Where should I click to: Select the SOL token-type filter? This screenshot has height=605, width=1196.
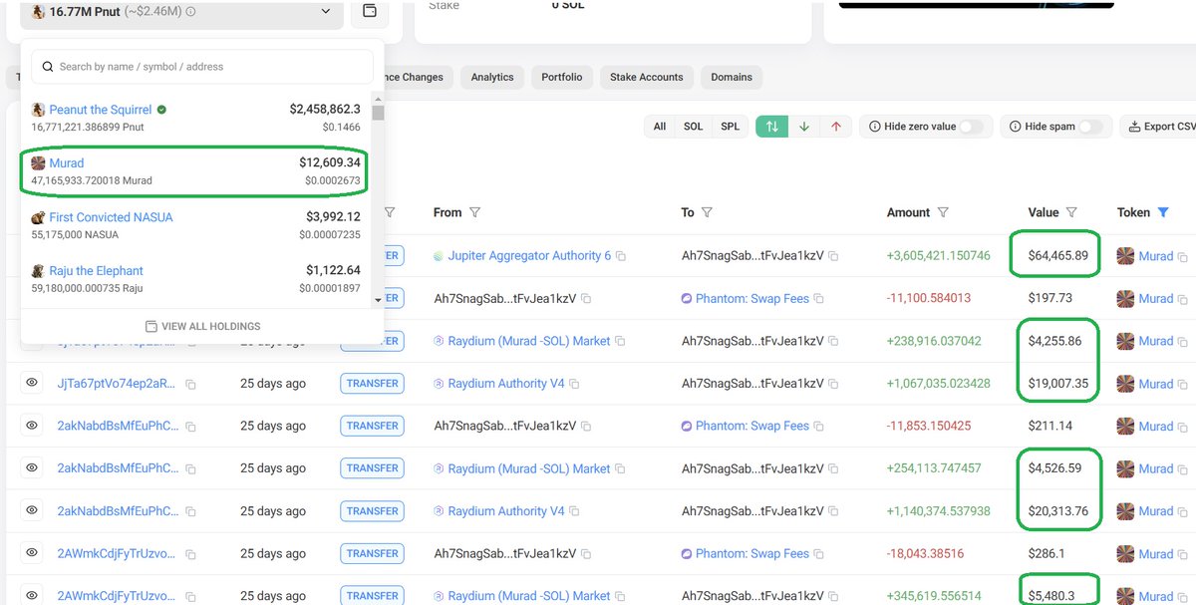(x=694, y=127)
